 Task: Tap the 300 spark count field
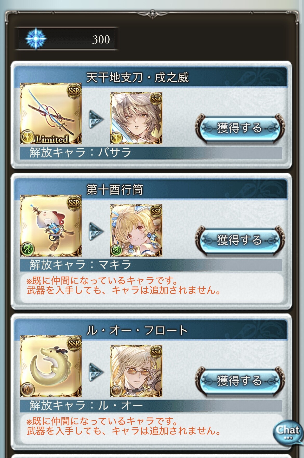tap(67, 39)
